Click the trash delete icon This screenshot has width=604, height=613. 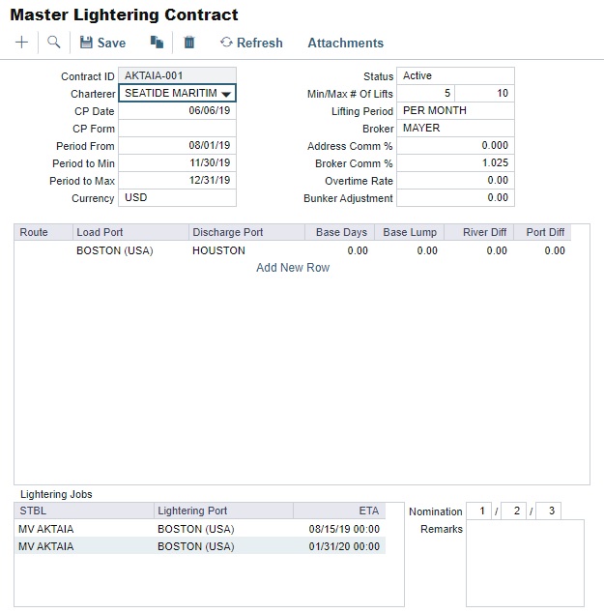tap(189, 43)
